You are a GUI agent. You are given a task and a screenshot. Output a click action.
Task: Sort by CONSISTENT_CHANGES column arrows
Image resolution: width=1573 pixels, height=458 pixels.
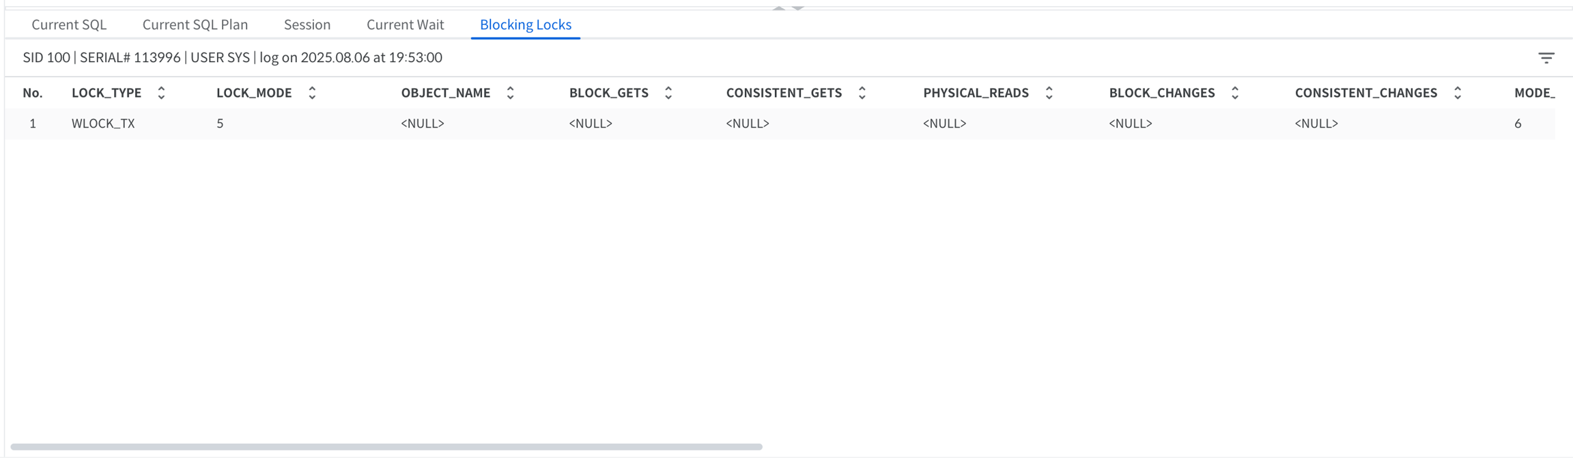click(x=1457, y=93)
